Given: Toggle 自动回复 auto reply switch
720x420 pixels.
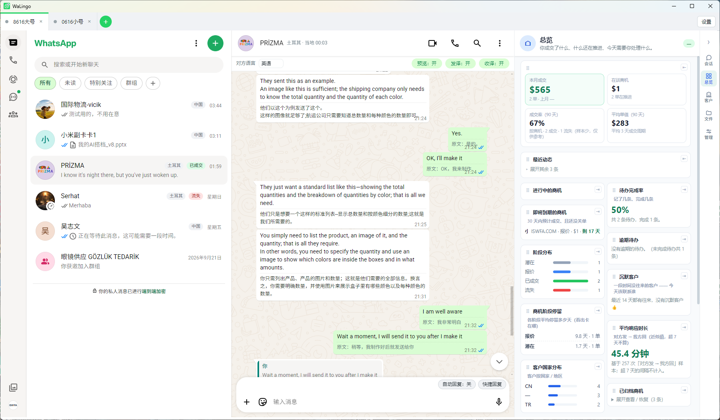Looking at the screenshot, I should pos(457,384).
